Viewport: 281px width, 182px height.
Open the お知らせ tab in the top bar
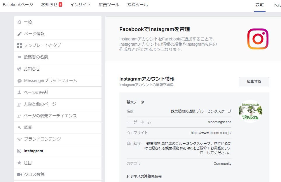[52, 5]
